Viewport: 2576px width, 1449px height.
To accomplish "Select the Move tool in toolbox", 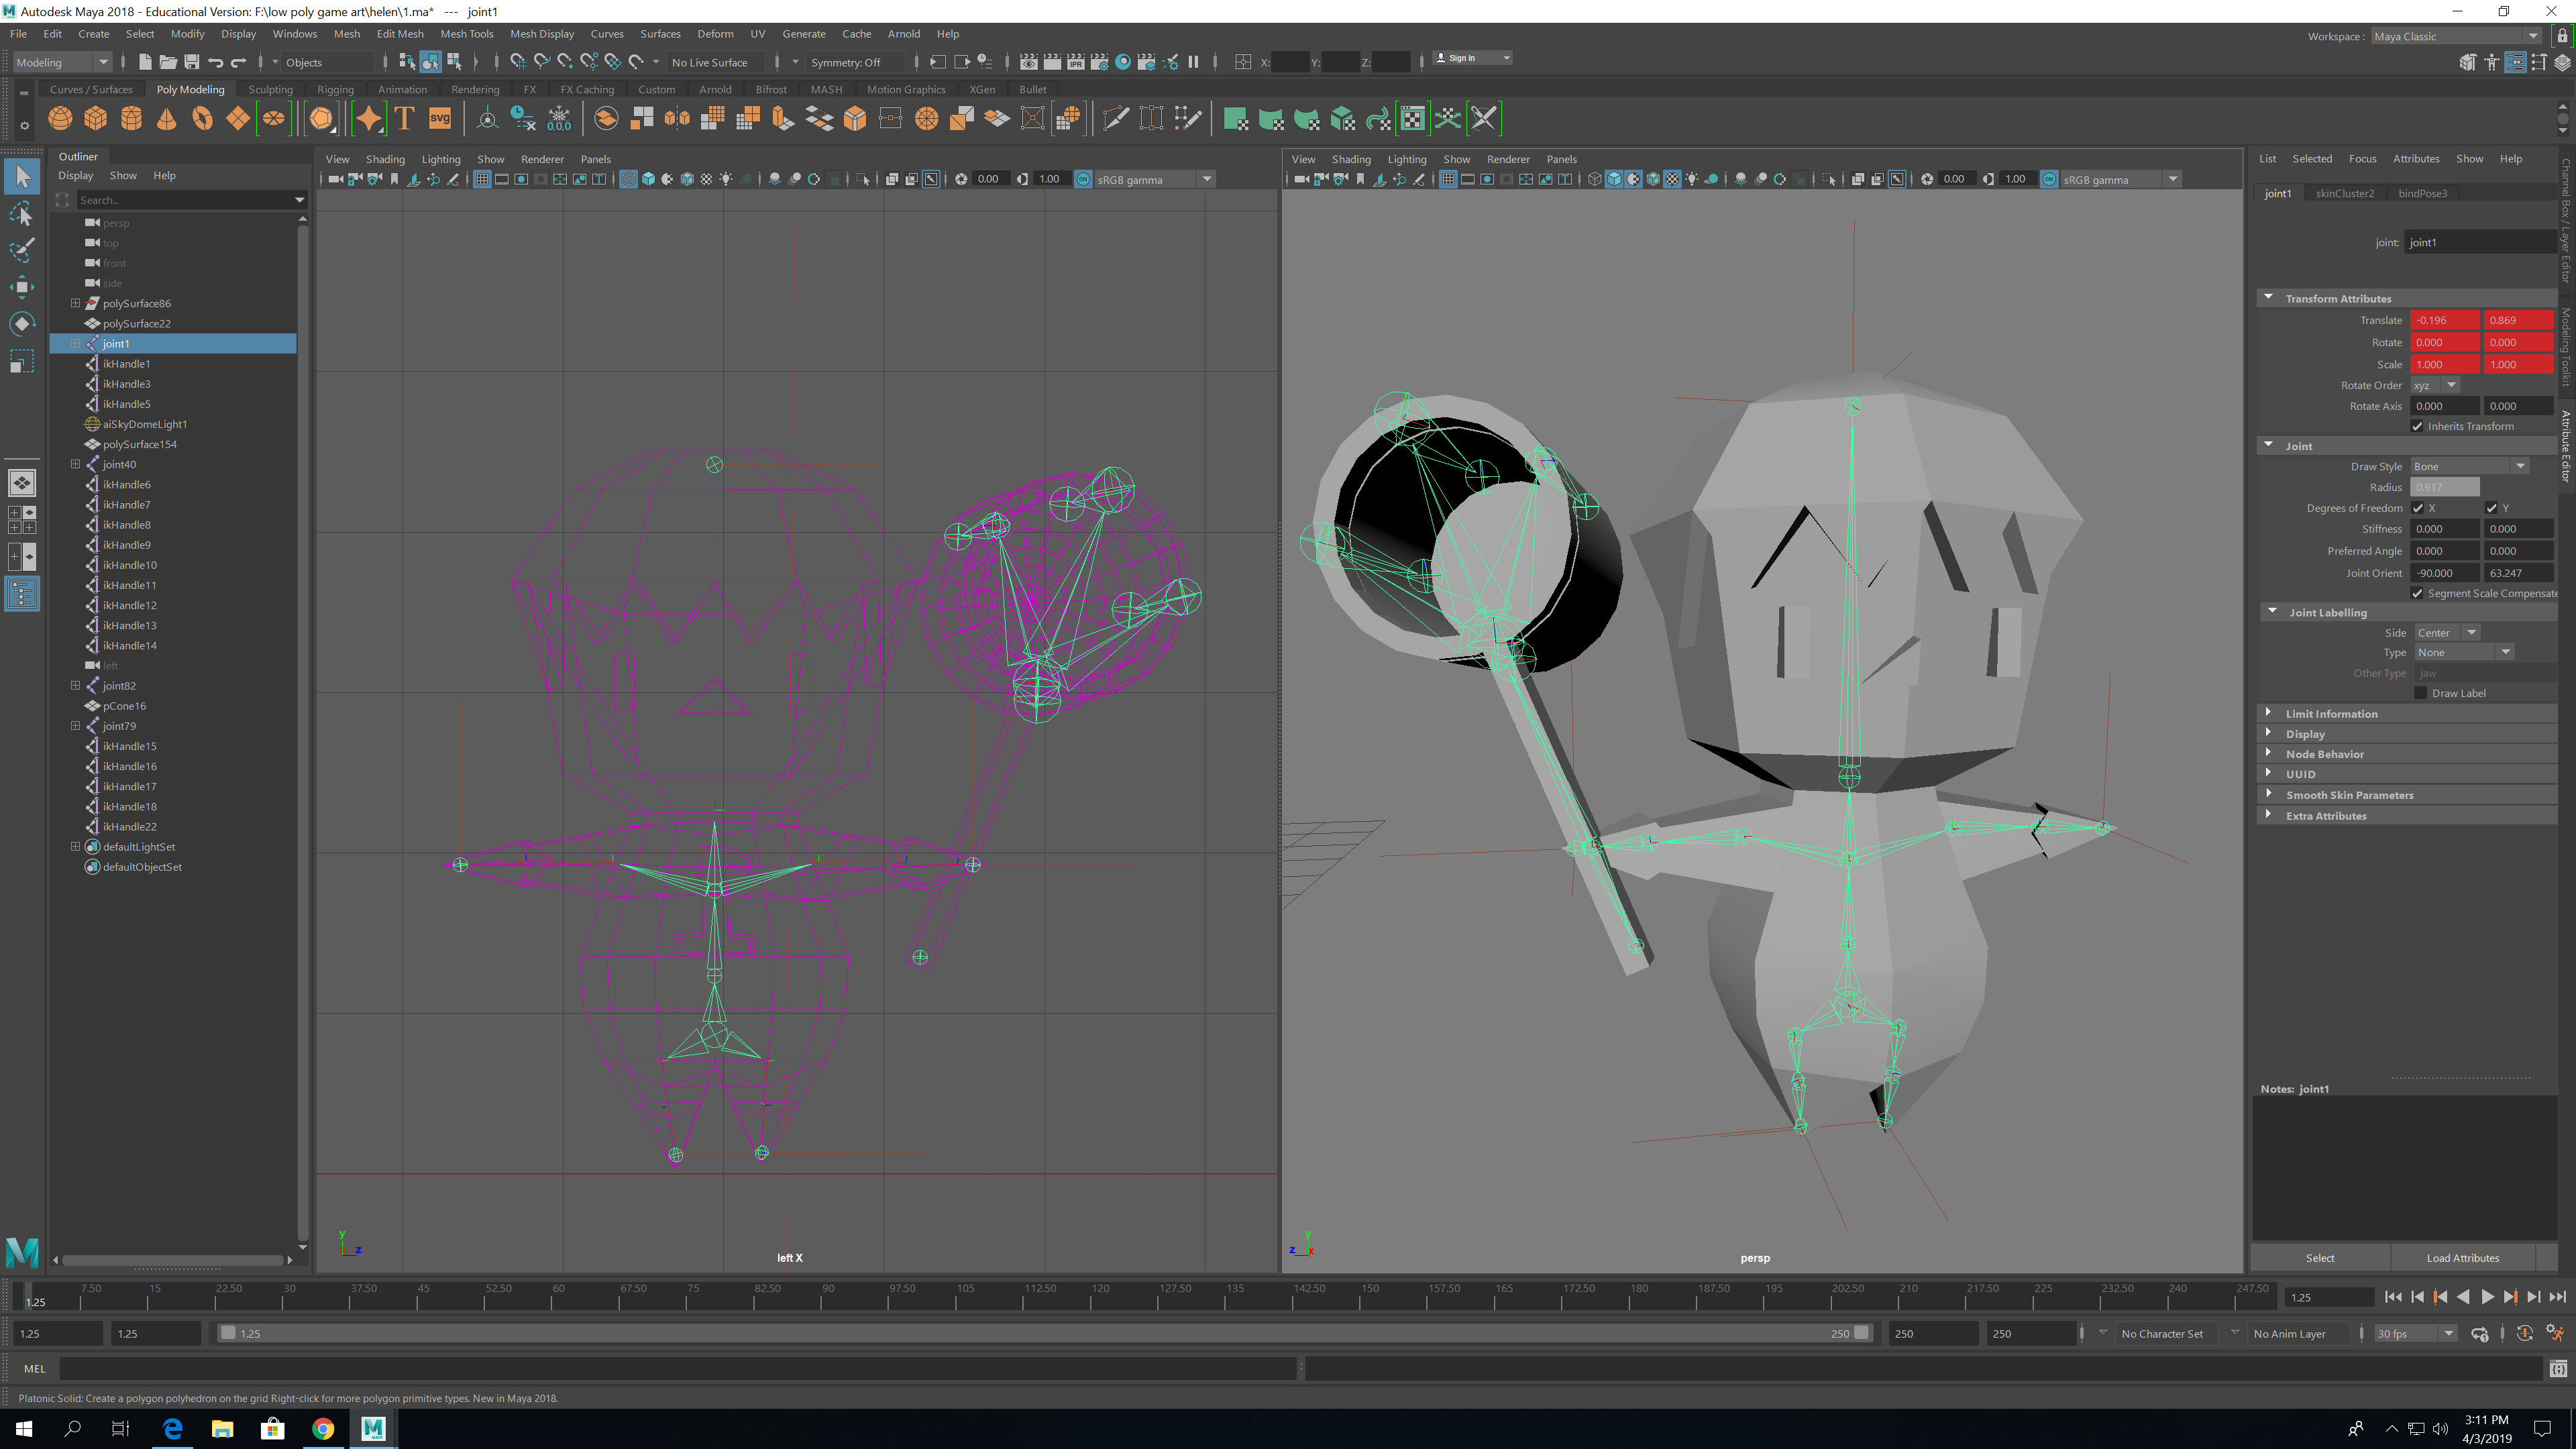I will point(22,287).
